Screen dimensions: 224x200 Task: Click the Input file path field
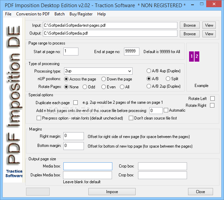110,25
